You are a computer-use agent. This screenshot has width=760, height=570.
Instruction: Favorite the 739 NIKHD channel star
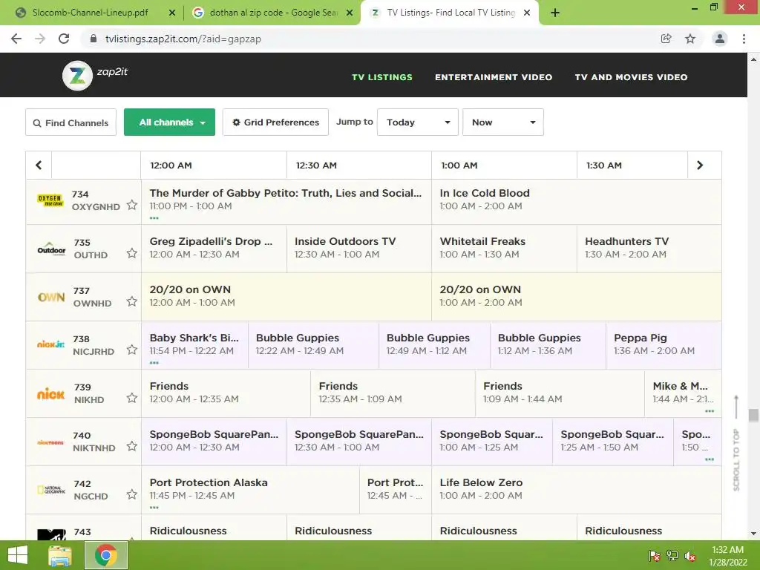click(132, 398)
